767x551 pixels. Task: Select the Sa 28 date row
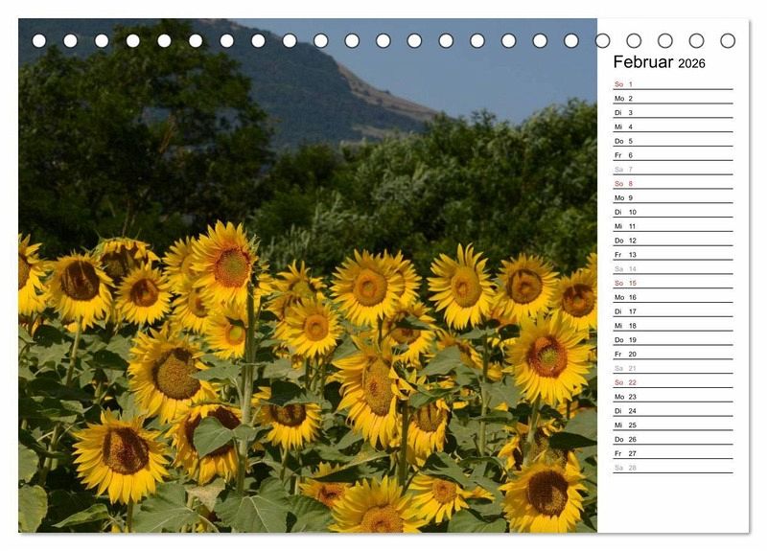pyautogui.click(x=672, y=468)
